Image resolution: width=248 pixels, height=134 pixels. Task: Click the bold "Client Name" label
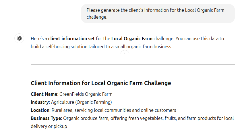click(44, 94)
